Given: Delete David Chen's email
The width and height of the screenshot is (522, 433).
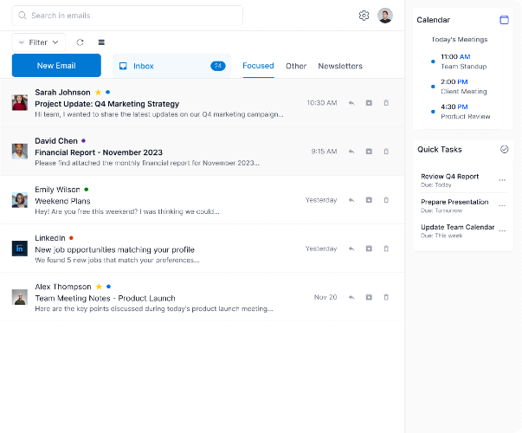Looking at the screenshot, I should tap(386, 152).
